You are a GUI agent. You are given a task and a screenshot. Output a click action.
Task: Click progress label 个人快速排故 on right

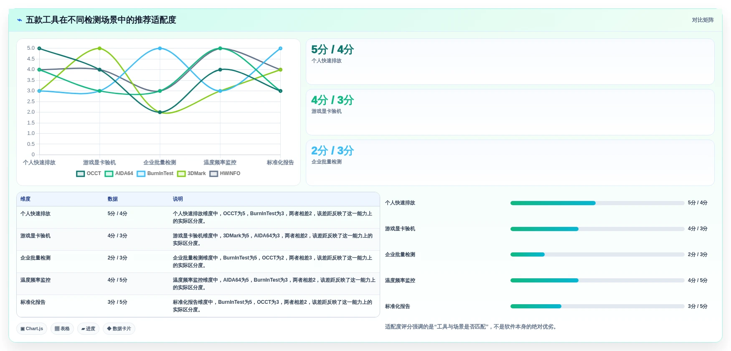(400, 203)
